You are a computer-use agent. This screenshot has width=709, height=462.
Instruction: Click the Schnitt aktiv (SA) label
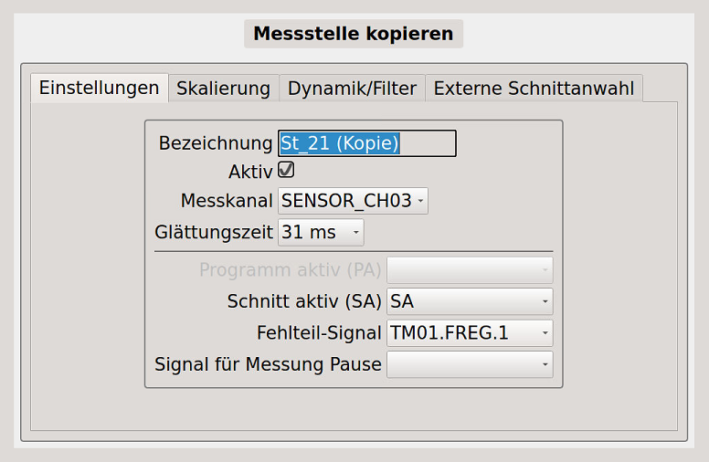point(304,300)
